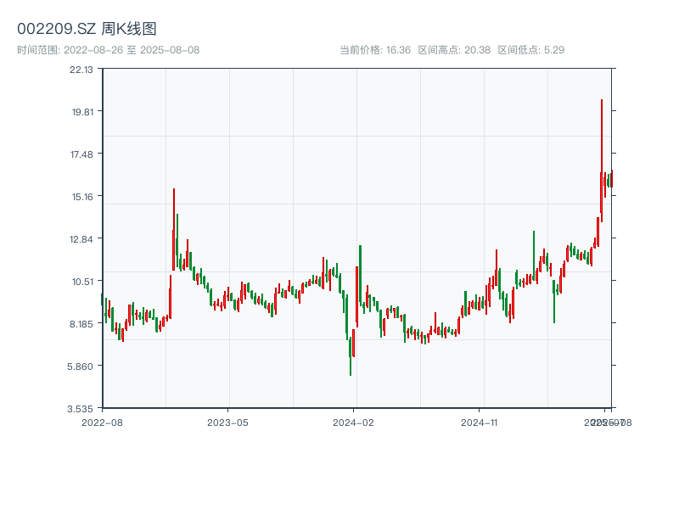Select the 5.860 y-axis price label
The height and width of the screenshot is (509, 679).
[82, 366]
